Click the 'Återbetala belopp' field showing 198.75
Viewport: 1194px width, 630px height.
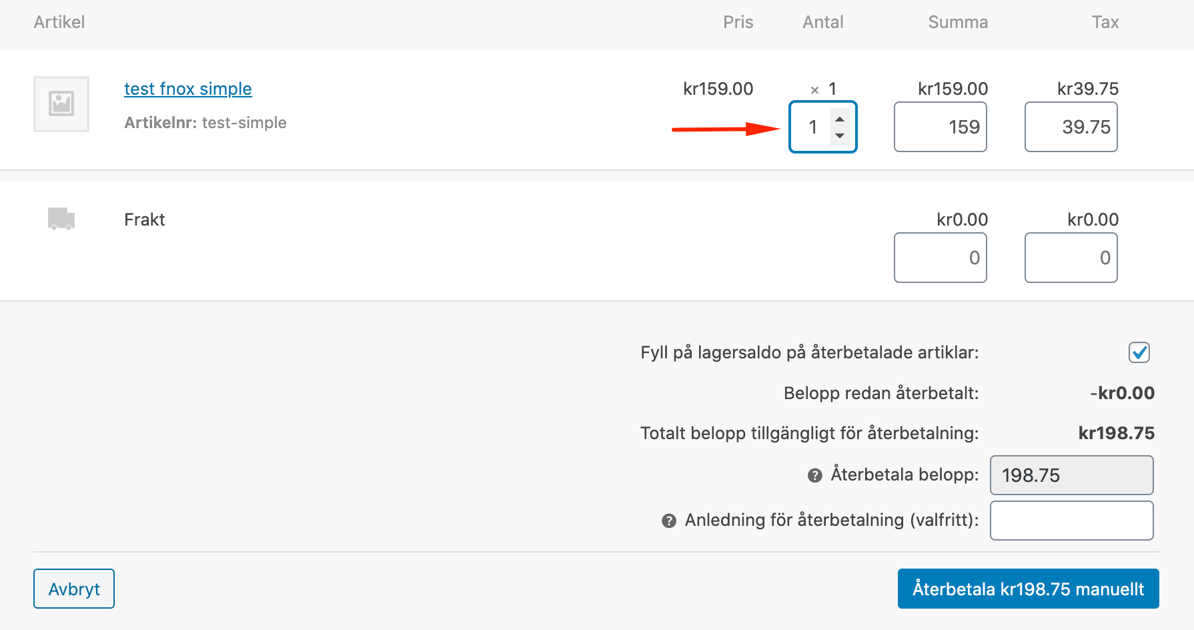click(x=1071, y=475)
